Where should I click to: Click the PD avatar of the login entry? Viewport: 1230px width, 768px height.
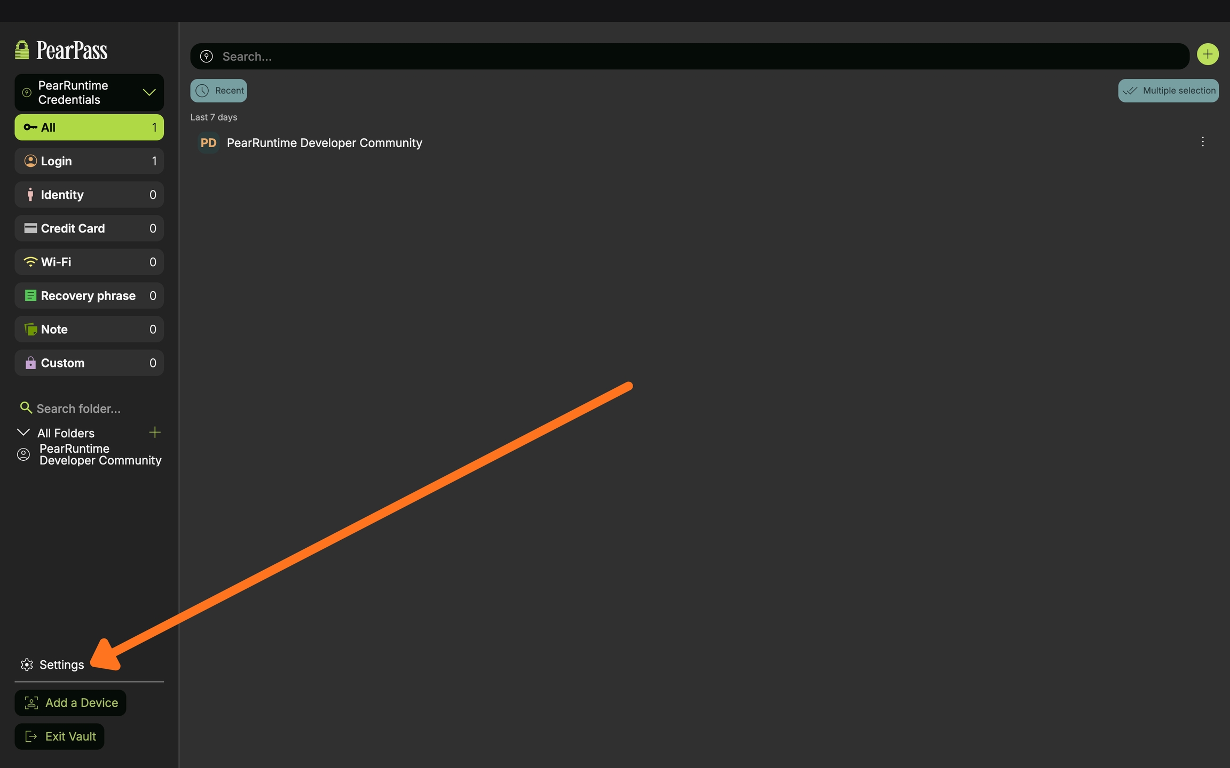(x=208, y=143)
